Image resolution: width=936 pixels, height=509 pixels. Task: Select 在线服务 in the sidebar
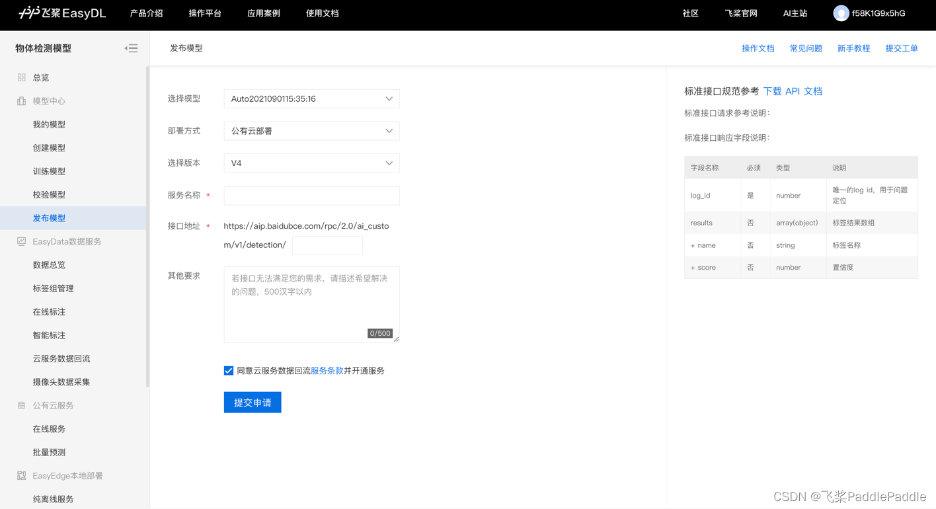tap(49, 429)
